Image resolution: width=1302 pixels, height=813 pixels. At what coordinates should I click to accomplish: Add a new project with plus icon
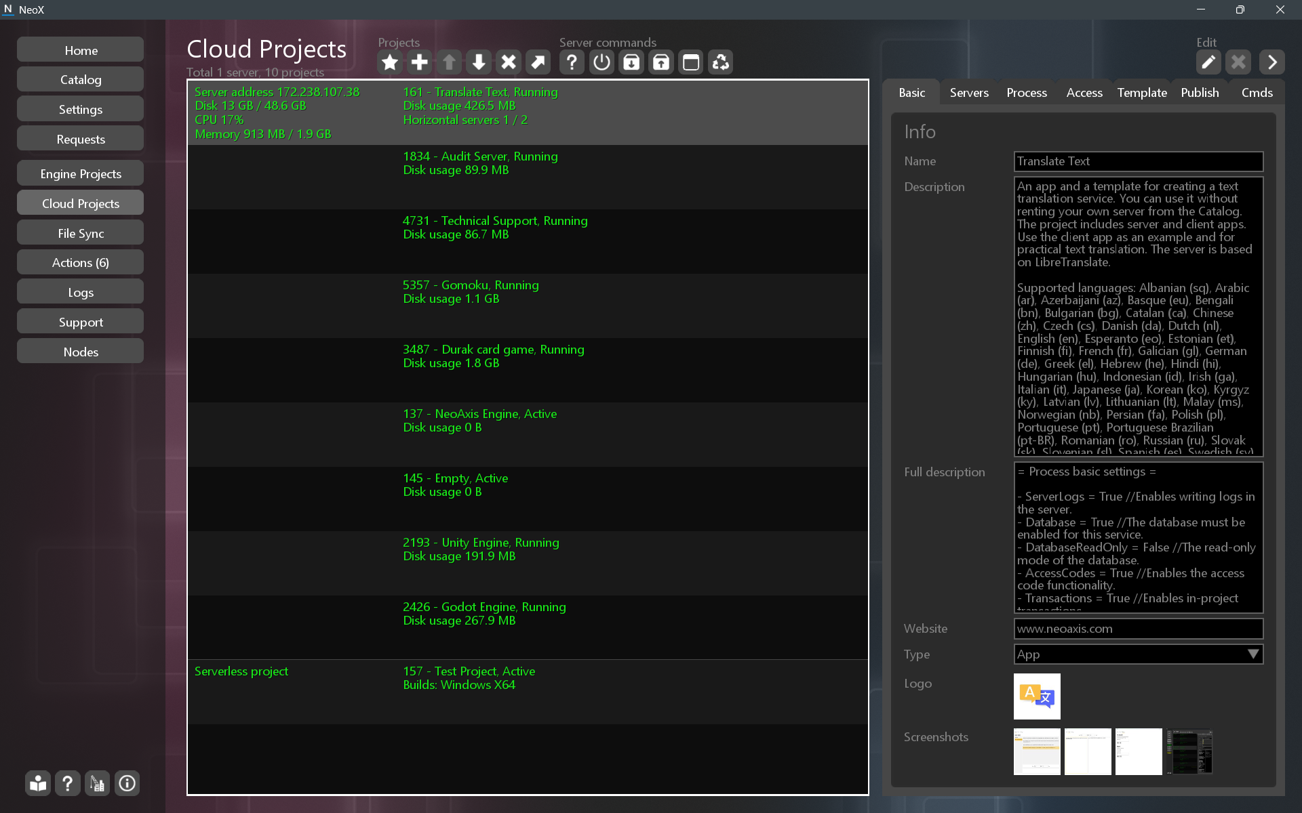point(420,62)
